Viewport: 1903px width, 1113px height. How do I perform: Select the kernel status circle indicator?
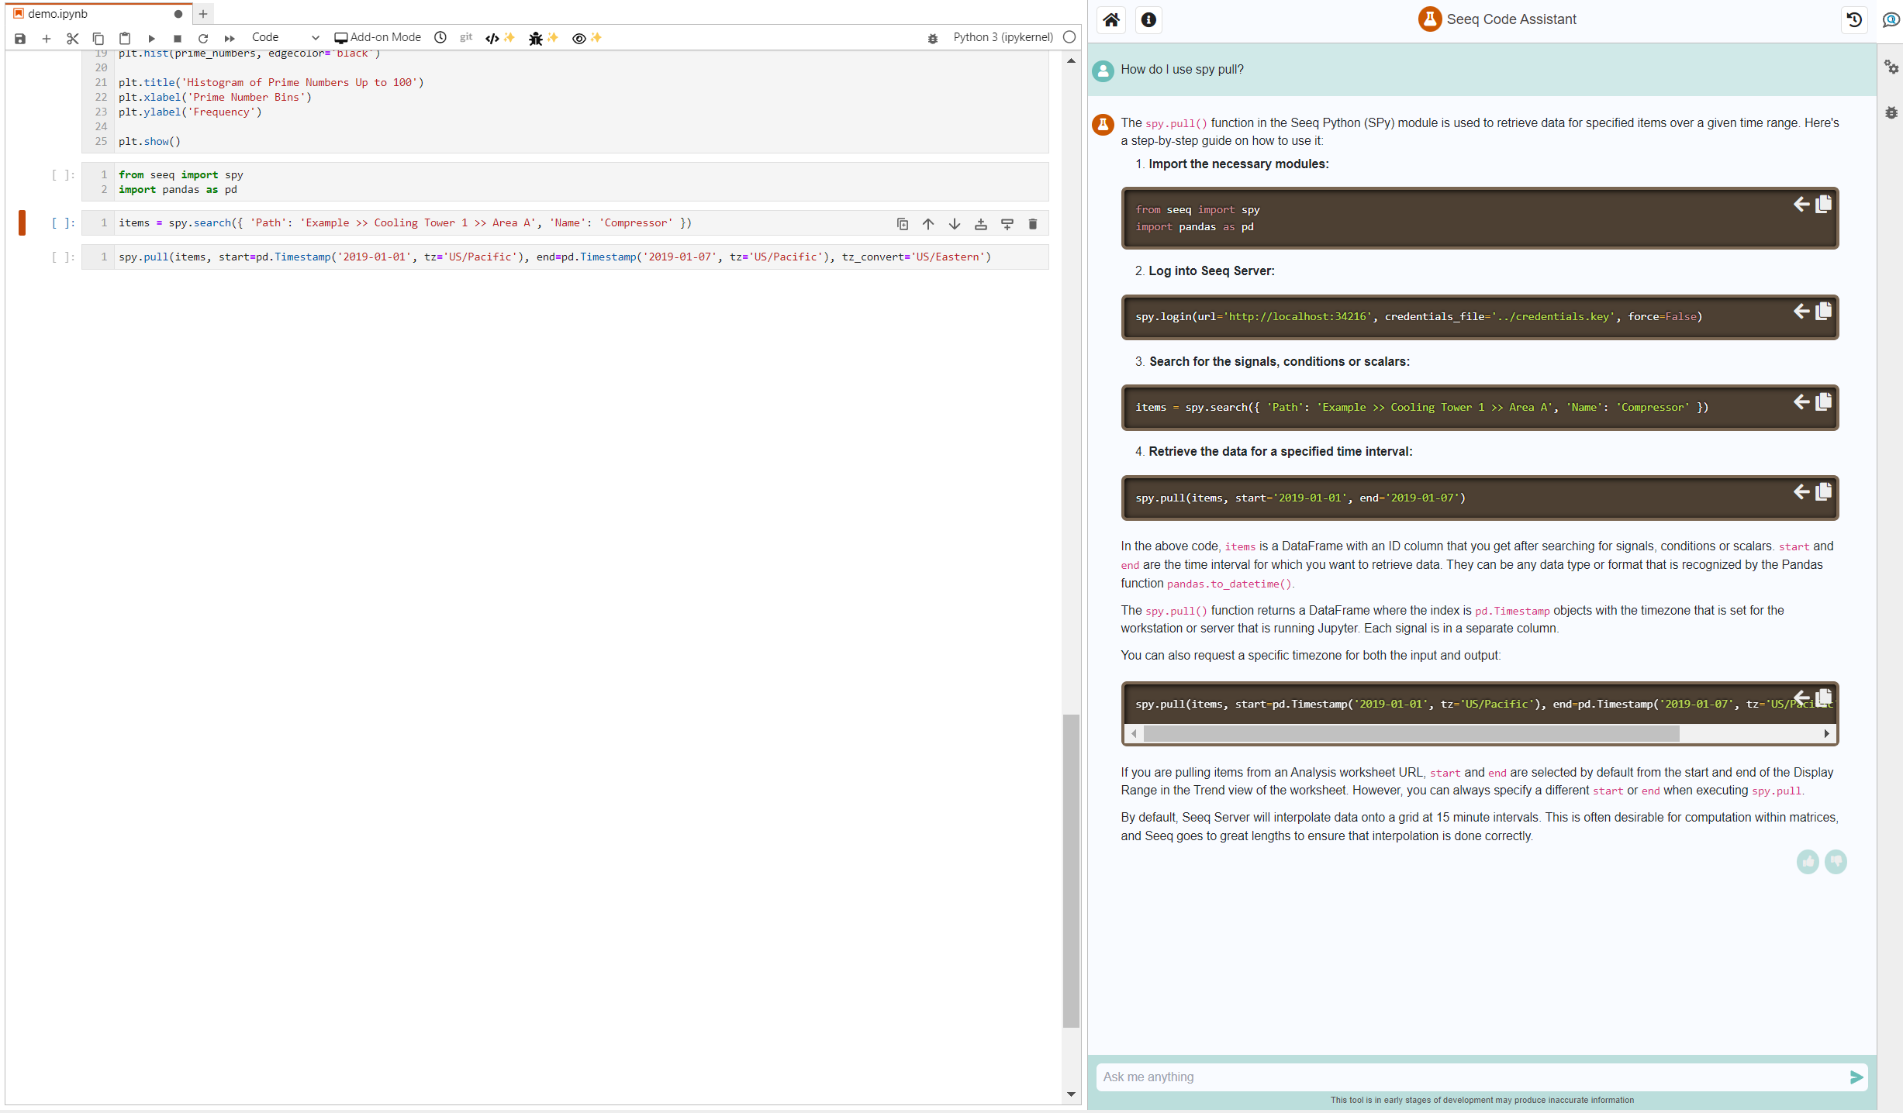[x=1069, y=36]
